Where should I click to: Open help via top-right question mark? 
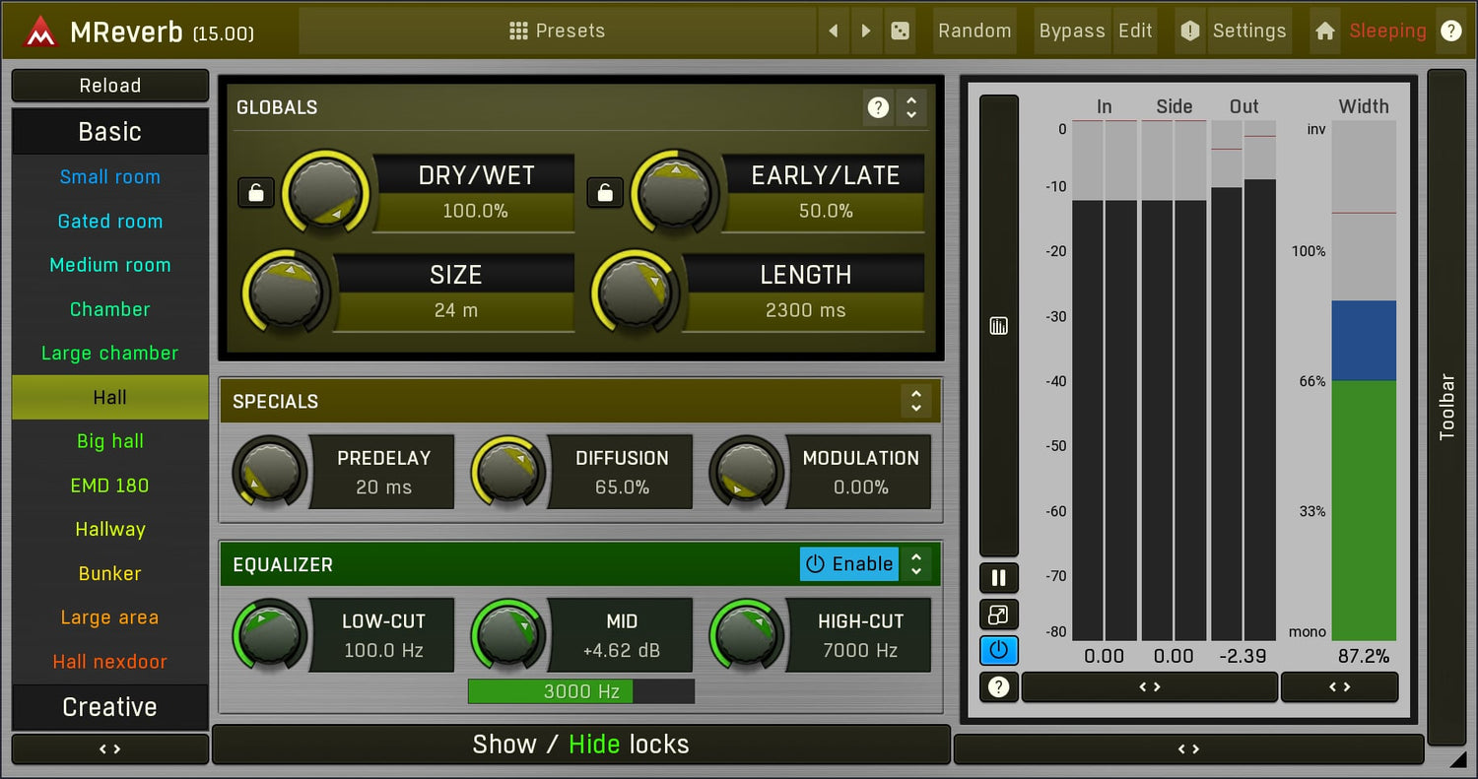click(x=1450, y=32)
